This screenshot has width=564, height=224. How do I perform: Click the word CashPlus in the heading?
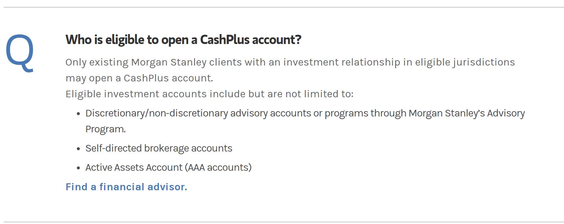click(x=225, y=40)
